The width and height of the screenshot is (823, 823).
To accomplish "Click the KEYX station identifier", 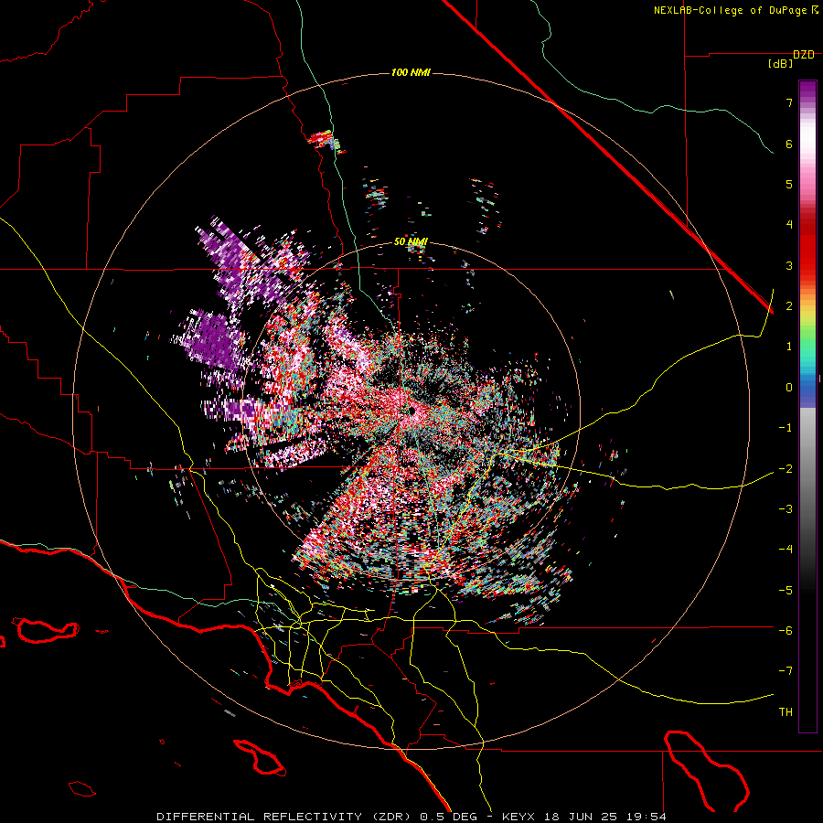I will click(x=518, y=817).
